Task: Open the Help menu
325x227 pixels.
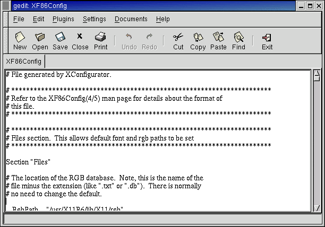Action: [x=162, y=19]
